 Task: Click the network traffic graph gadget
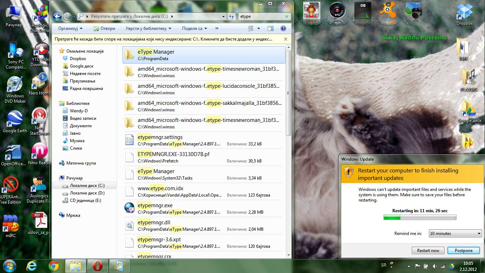363,11
